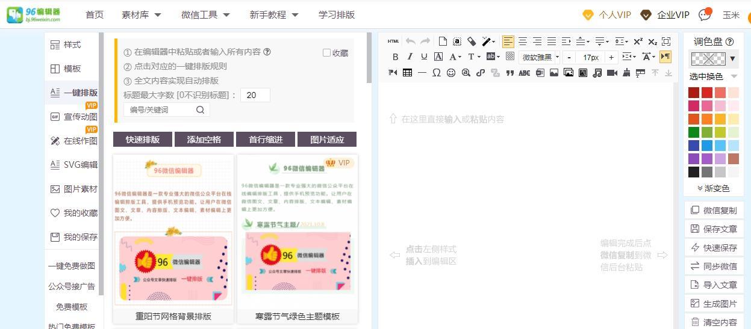Insert music audio icon
Viewport: 751px width, 329px height.
coord(597,73)
